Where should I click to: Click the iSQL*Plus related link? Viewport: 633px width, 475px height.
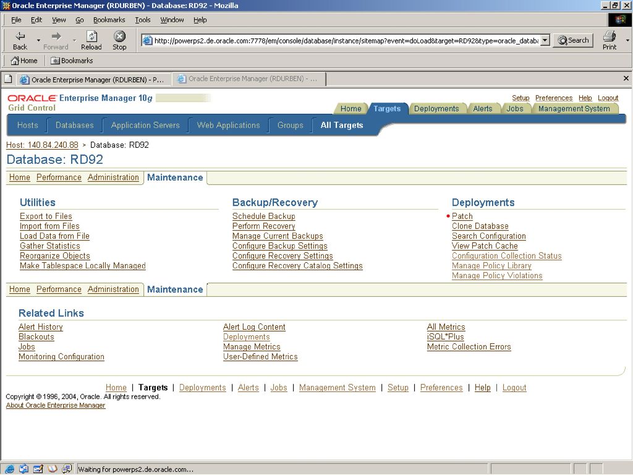click(445, 337)
